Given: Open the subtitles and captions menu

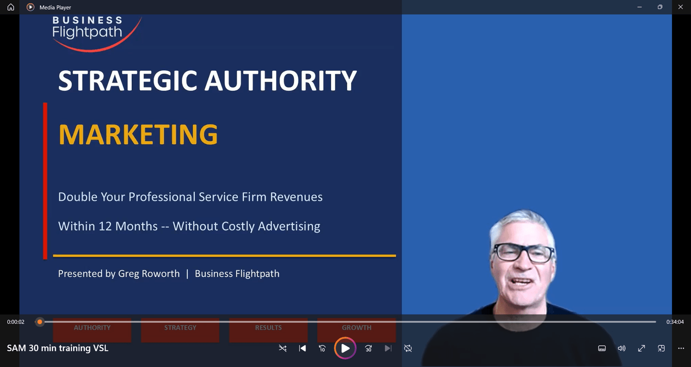Looking at the screenshot, I should pyautogui.click(x=602, y=349).
